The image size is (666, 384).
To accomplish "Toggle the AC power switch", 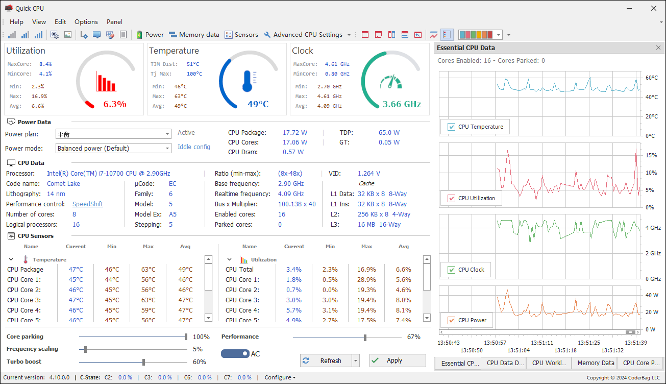I will [235, 354].
